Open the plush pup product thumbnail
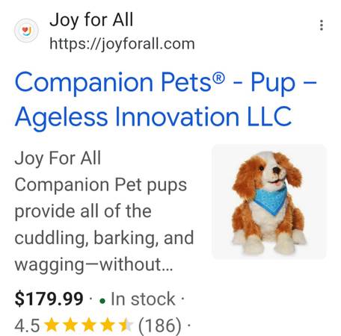 (x=268, y=202)
